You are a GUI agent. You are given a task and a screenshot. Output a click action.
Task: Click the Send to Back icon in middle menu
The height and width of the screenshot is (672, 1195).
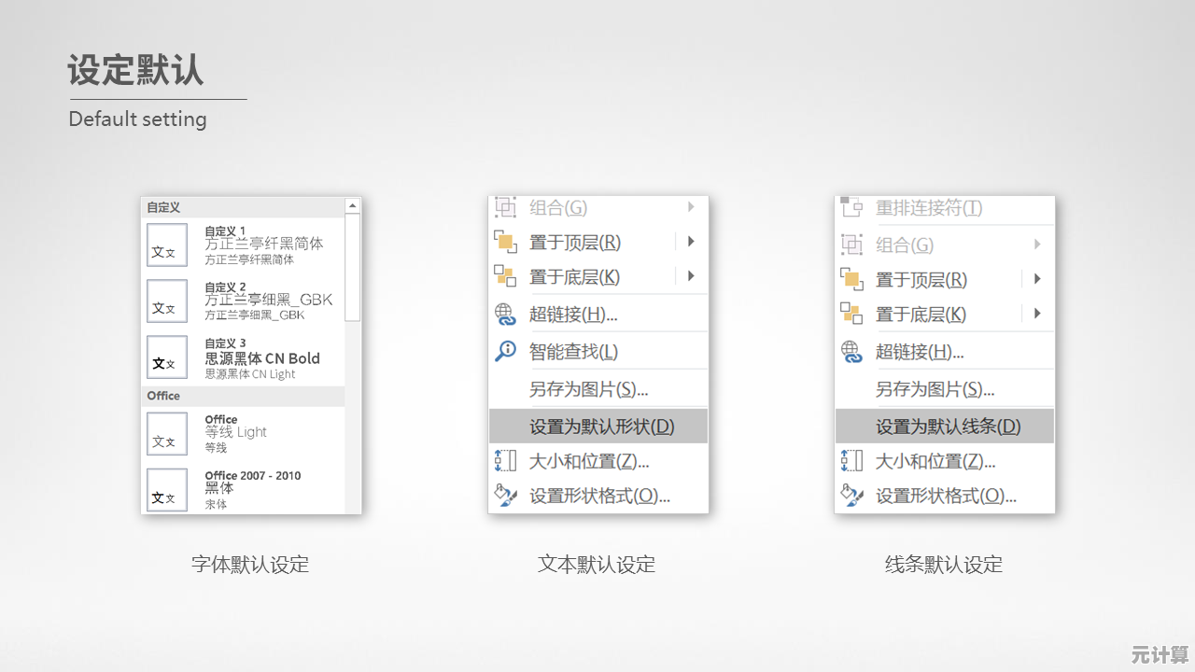pyautogui.click(x=505, y=276)
